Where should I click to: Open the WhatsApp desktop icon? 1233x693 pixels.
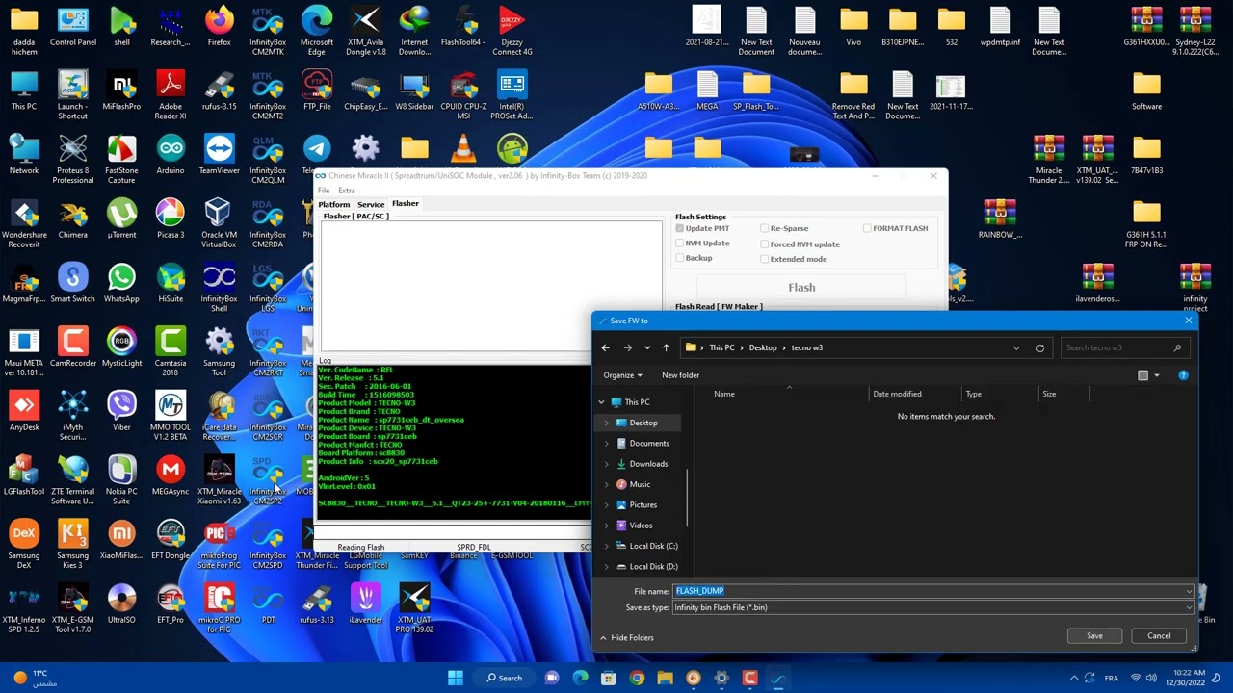pyautogui.click(x=121, y=283)
